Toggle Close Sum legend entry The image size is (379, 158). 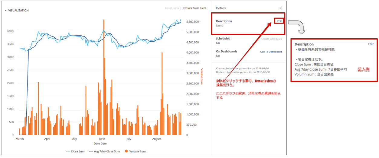pyautogui.click(x=75, y=151)
